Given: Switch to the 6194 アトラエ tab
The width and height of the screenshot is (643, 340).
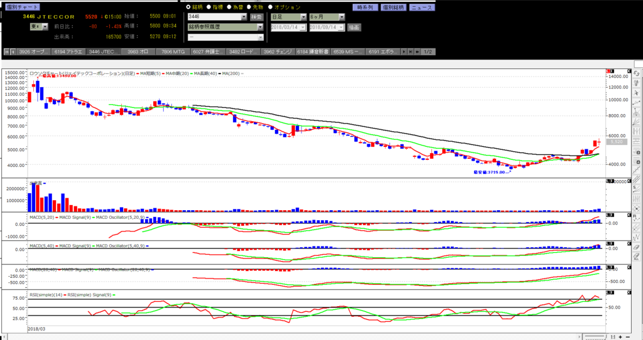Looking at the screenshot, I should 69,52.
